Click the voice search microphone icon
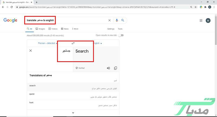Image resolution: width=217 pixels, height=117 pixels. (117, 20)
